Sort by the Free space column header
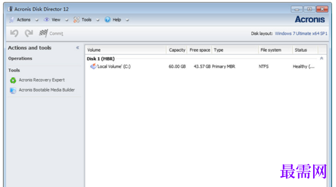The height and width of the screenshot is (187, 336). pyautogui.click(x=200, y=50)
